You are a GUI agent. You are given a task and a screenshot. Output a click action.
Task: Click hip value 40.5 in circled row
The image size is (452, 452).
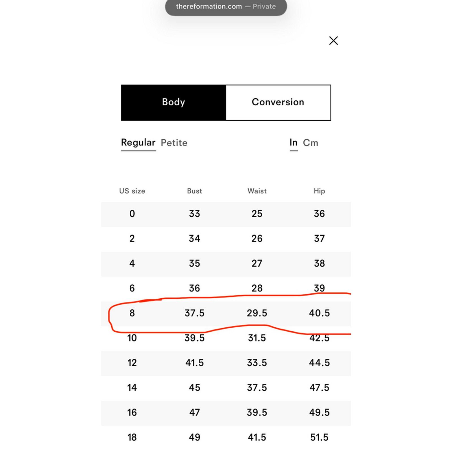[x=319, y=313]
